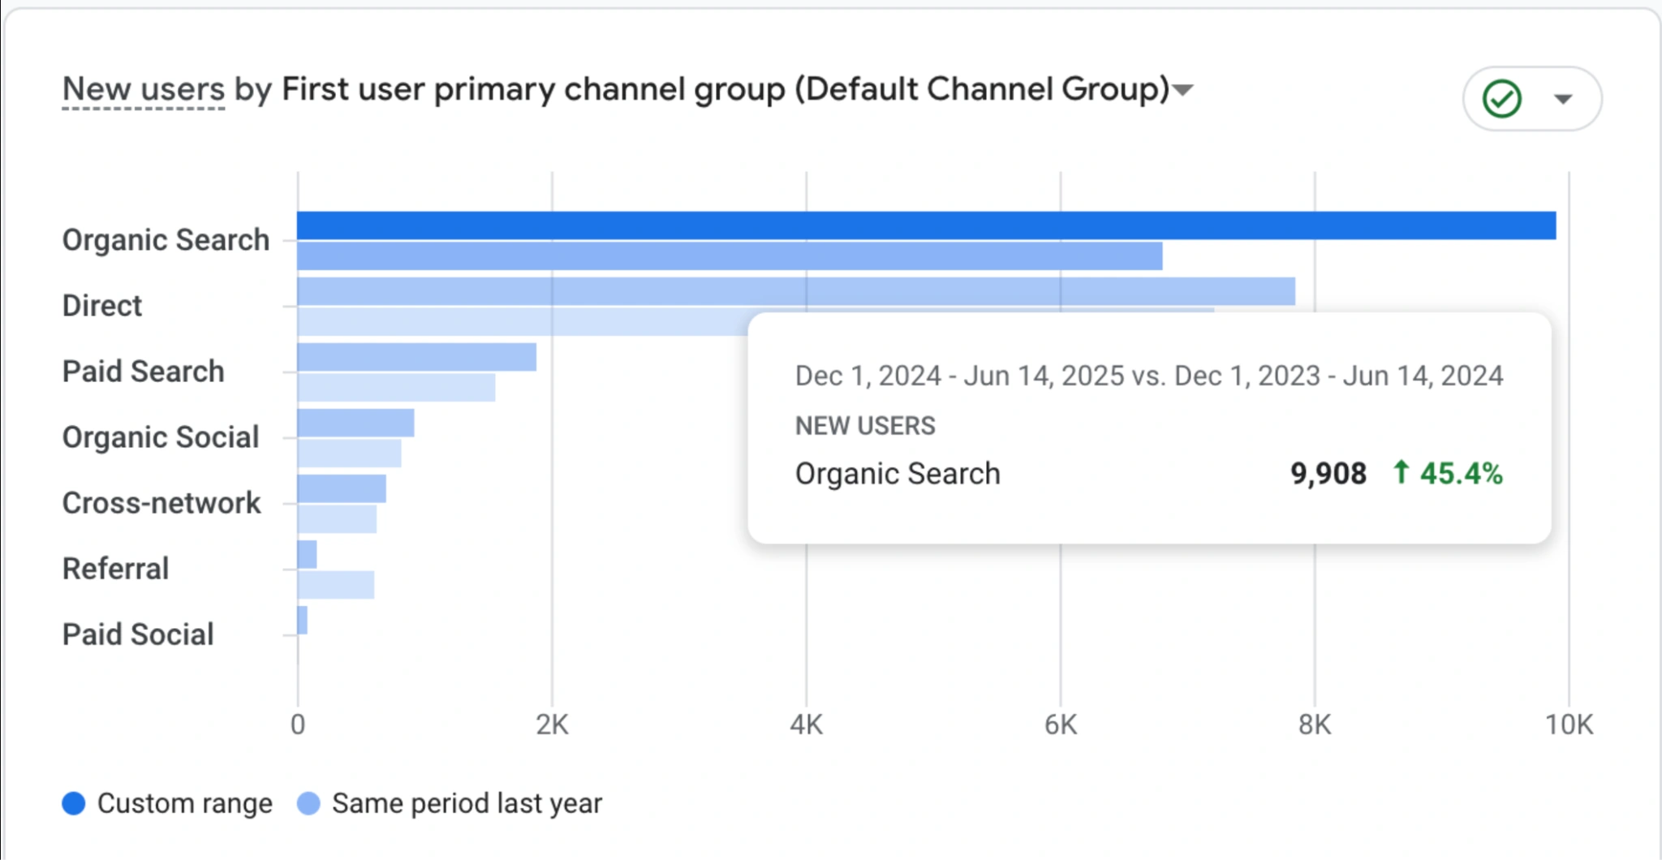Click the tooltip date range comparison text
The width and height of the screenshot is (1662, 860).
click(1149, 376)
